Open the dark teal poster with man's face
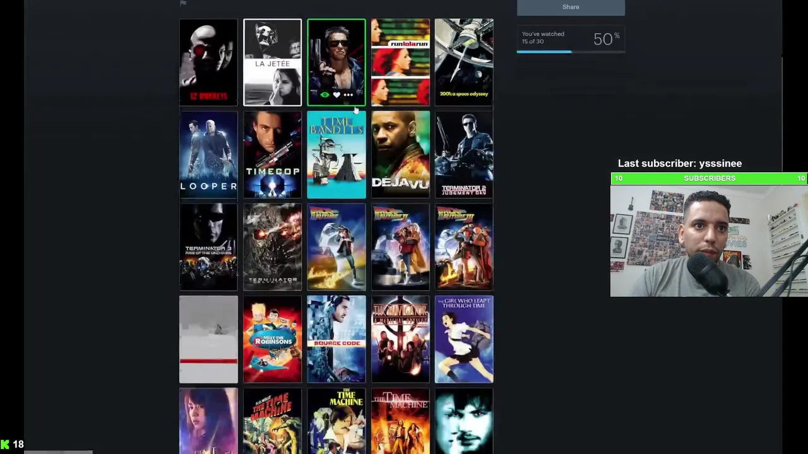 click(464, 421)
